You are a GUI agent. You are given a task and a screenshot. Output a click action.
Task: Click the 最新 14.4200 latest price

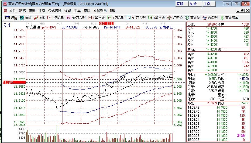pyautogui.click(x=211, y=49)
